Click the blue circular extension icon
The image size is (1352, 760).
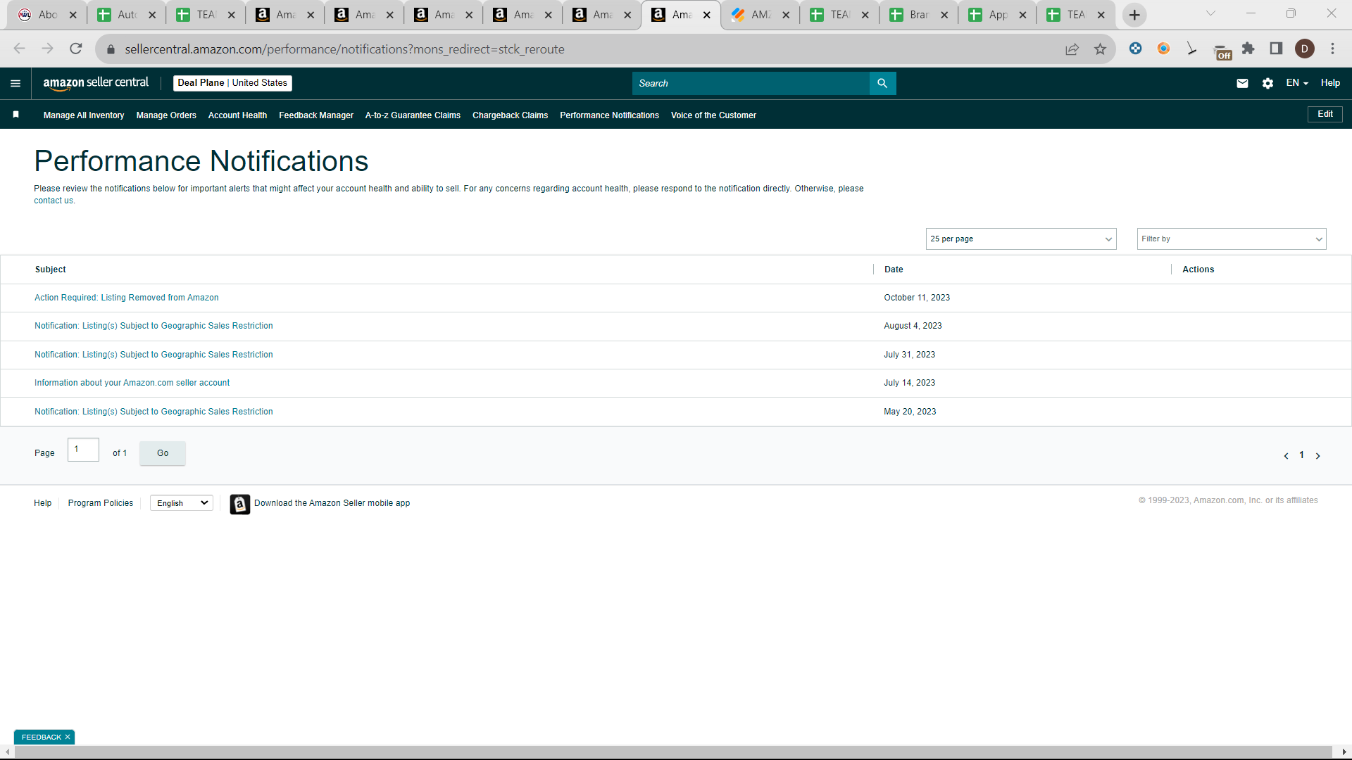pyautogui.click(x=1135, y=49)
